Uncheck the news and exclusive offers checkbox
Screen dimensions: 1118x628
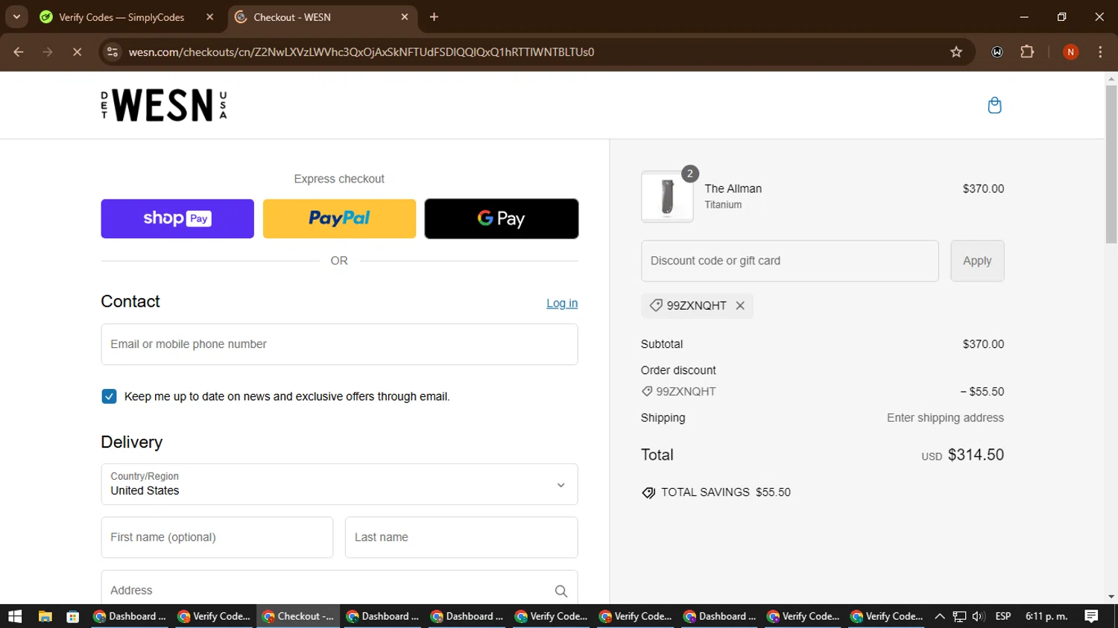point(109,396)
